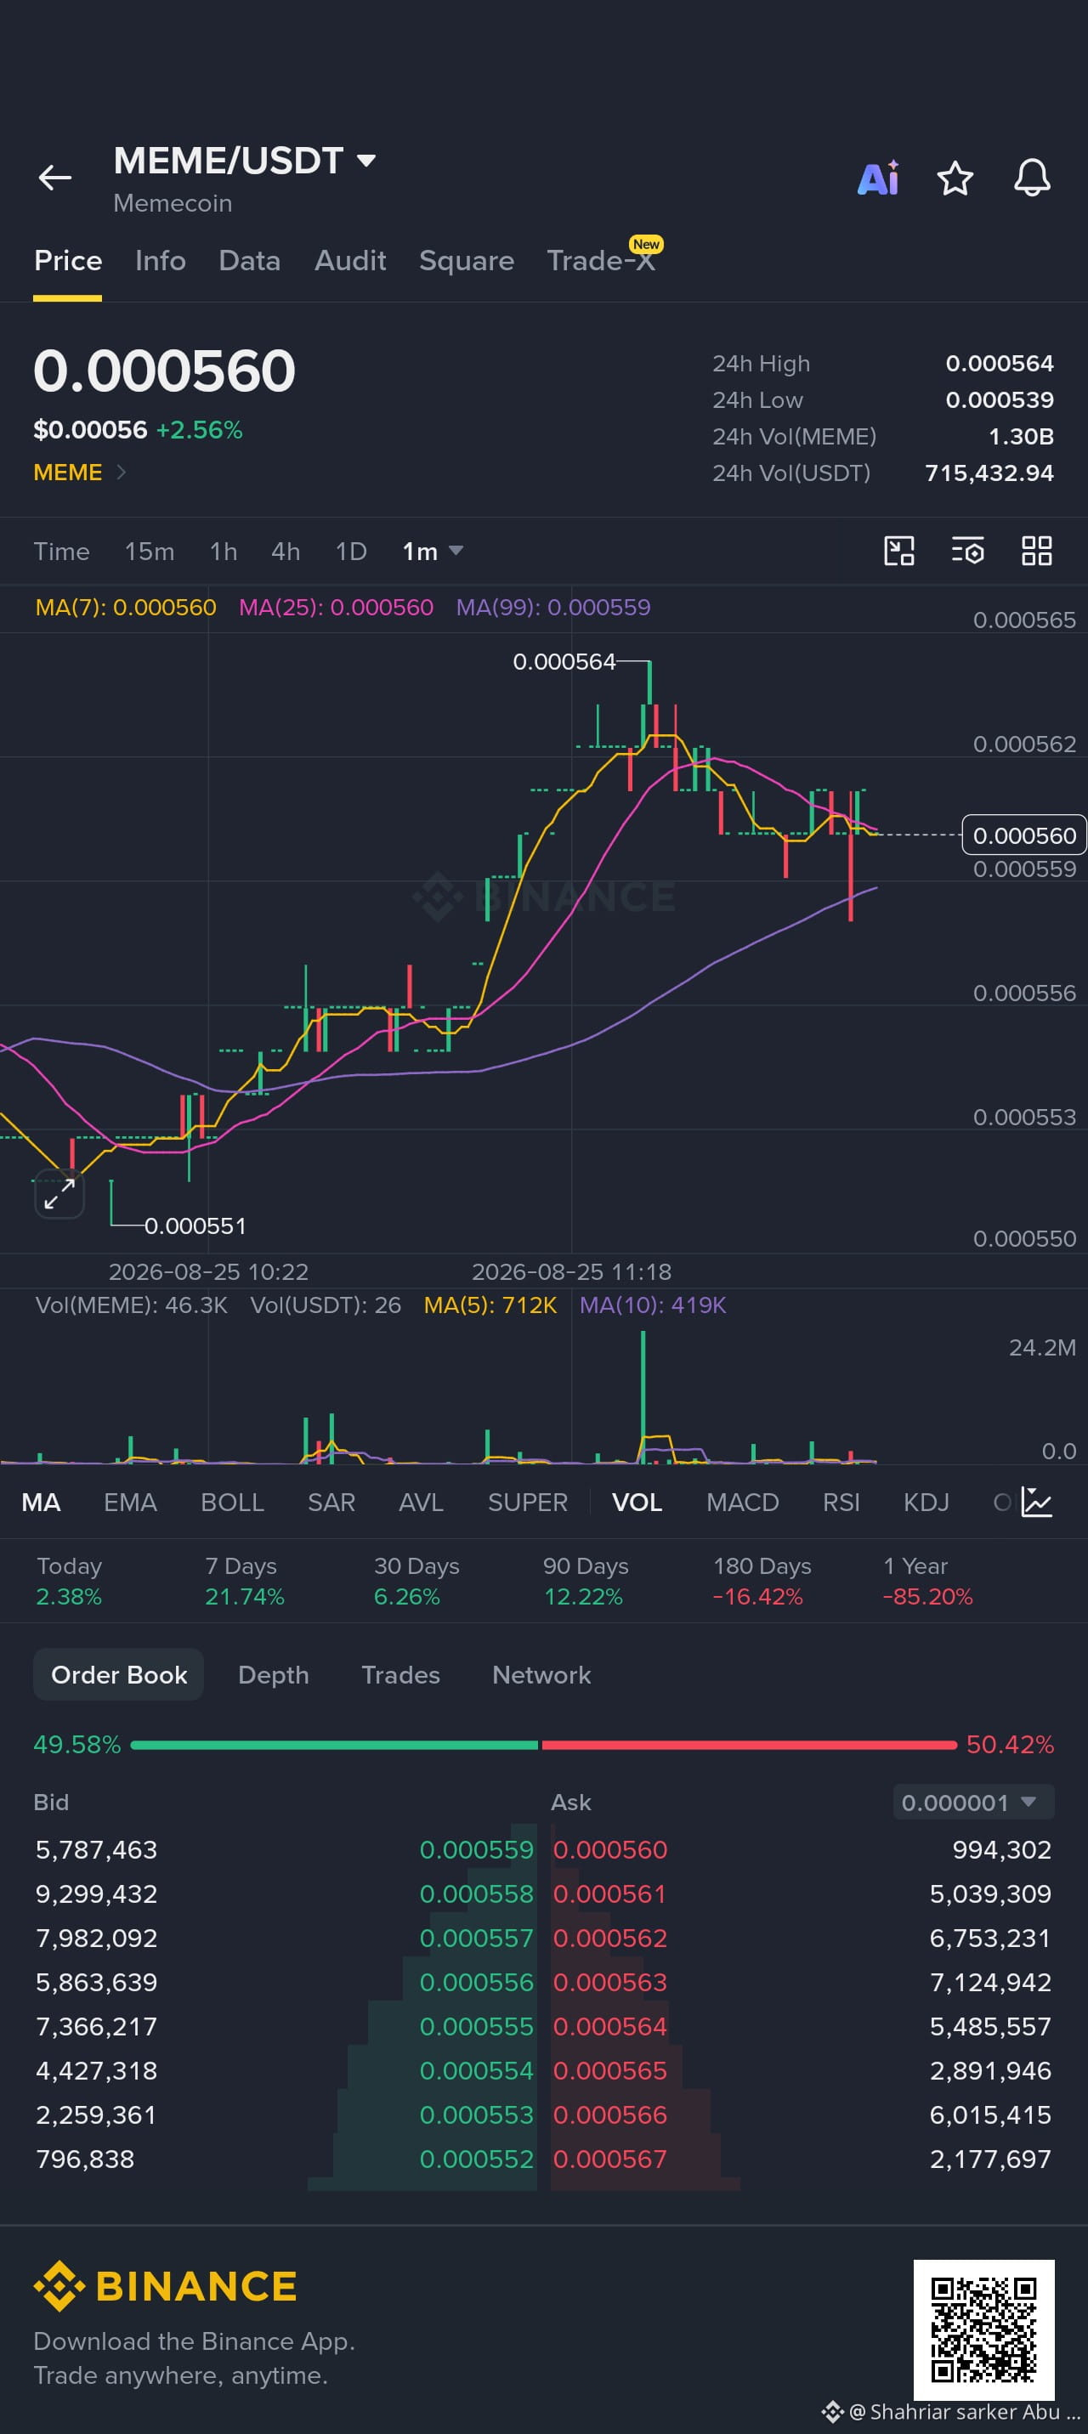This screenshot has width=1088, height=2434.
Task: Select ask price 0.000561
Action: point(609,1893)
